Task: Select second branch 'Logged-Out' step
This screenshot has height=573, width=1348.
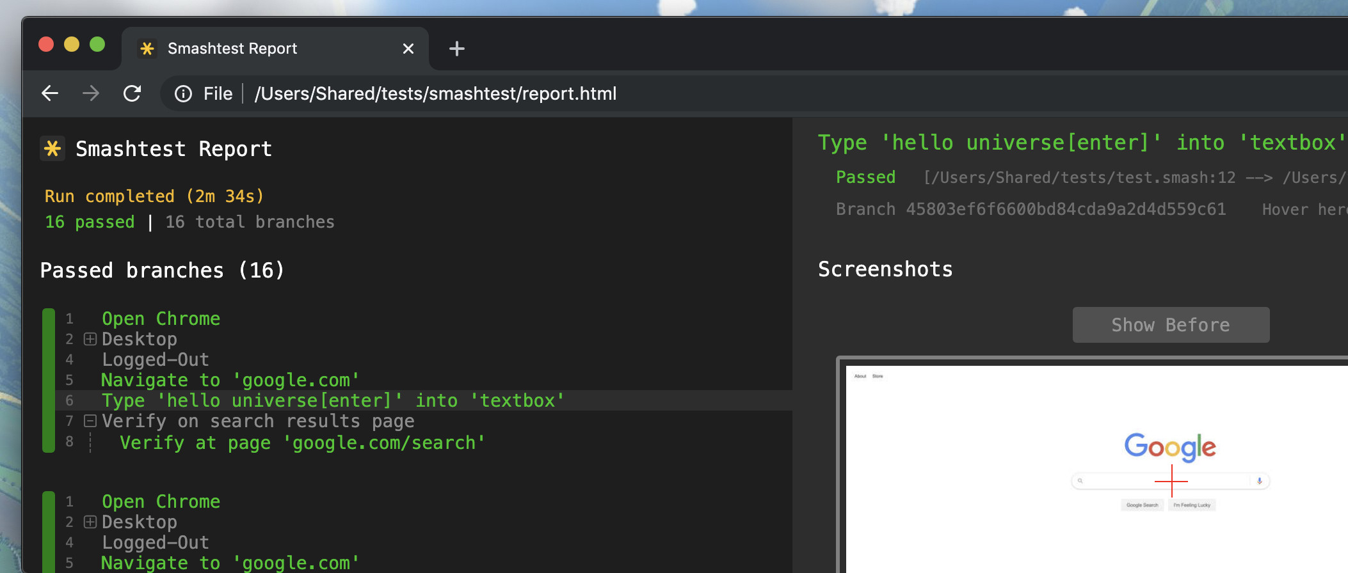Action: 156,542
